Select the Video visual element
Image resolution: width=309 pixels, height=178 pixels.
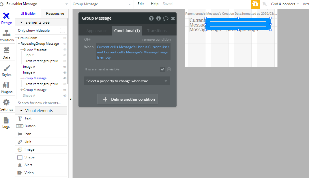click(41, 173)
